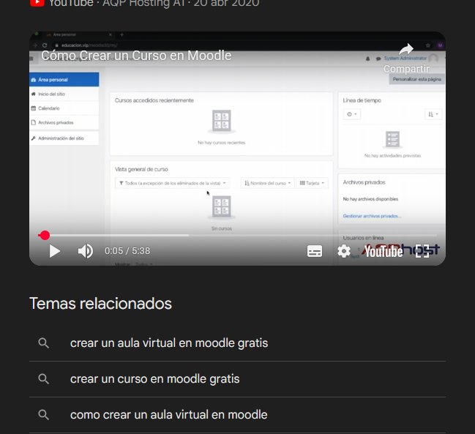Click the Compartir share arrow icon
The image size is (475, 434).
406,51
